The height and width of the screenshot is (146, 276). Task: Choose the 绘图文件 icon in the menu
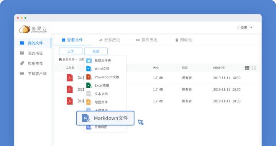[x=89, y=102]
